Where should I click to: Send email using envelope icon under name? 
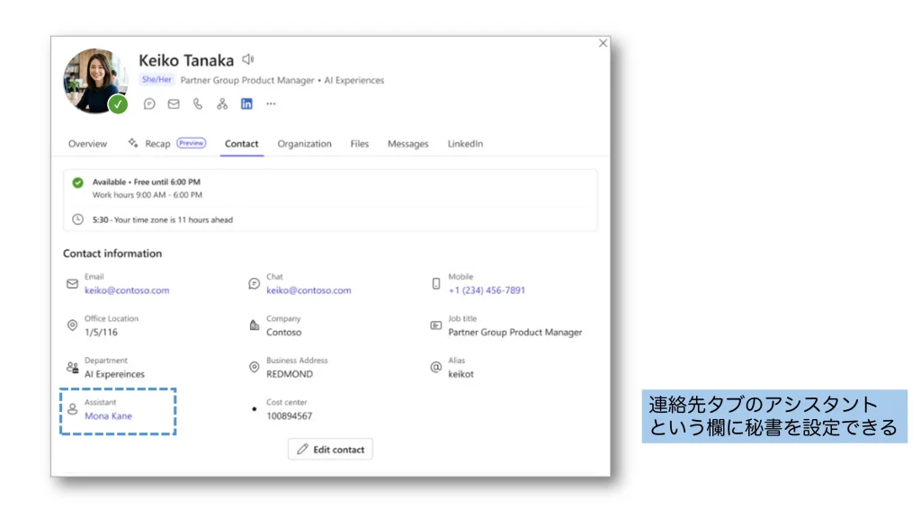[x=174, y=104]
